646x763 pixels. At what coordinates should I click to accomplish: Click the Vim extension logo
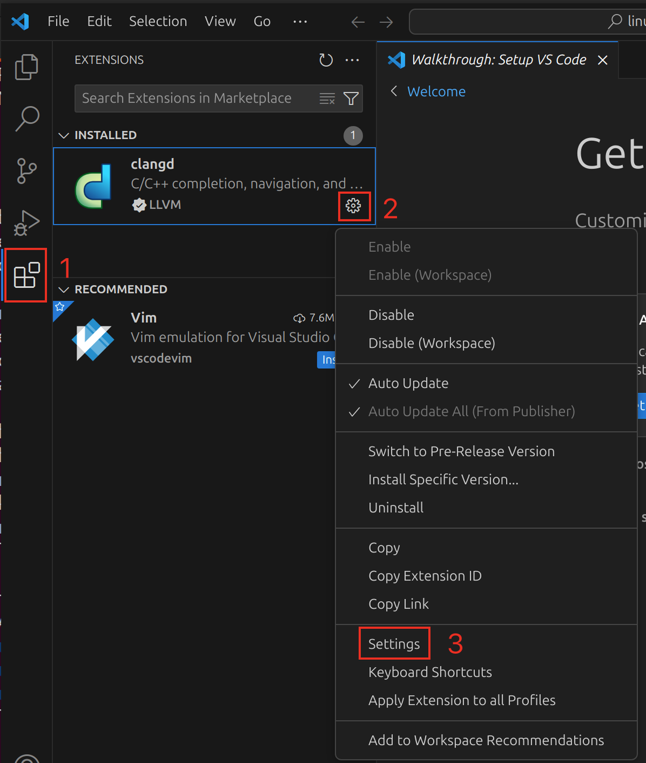(92, 340)
